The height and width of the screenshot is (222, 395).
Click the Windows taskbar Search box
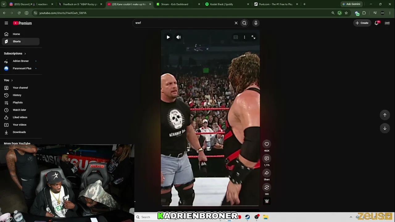(146, 217)
